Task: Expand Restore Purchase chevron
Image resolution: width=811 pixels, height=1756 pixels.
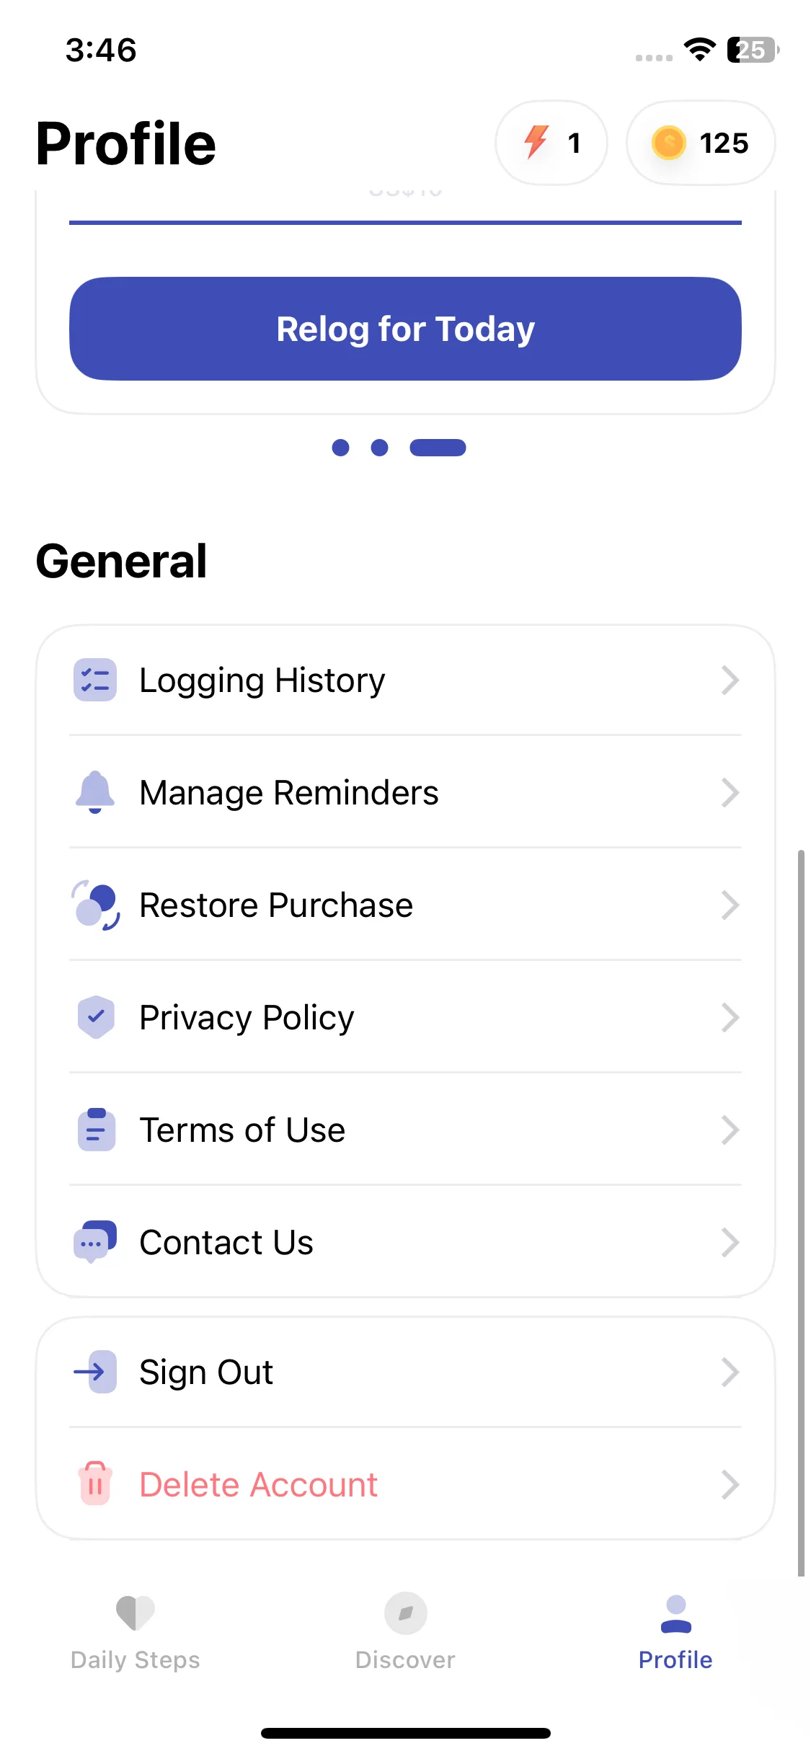Action: [730, 905]
